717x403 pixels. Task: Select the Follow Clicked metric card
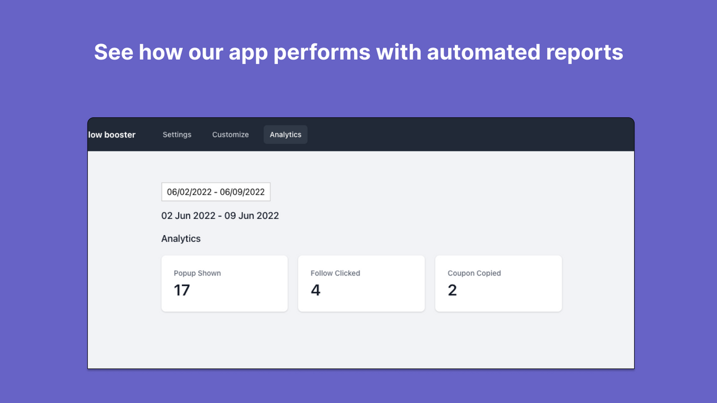[x=361, y=283]
